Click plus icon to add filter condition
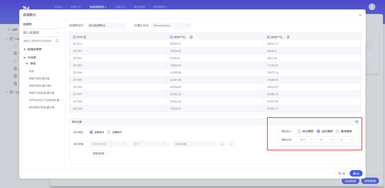This screenshot has width=385, height=188. (x=222, y=144)
